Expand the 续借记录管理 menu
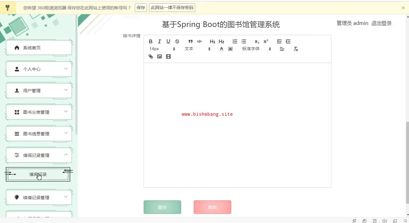Screen dimensions: 409x223 pos(39,197)
